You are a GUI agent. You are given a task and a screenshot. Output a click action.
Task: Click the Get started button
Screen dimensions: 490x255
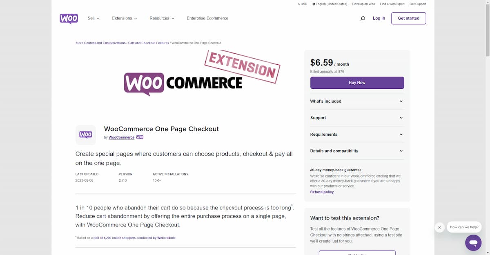coord(408,18)
